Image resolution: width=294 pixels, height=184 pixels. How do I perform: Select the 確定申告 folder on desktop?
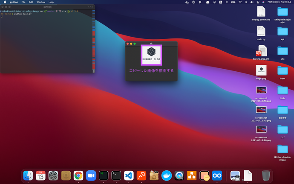[282, 112]
